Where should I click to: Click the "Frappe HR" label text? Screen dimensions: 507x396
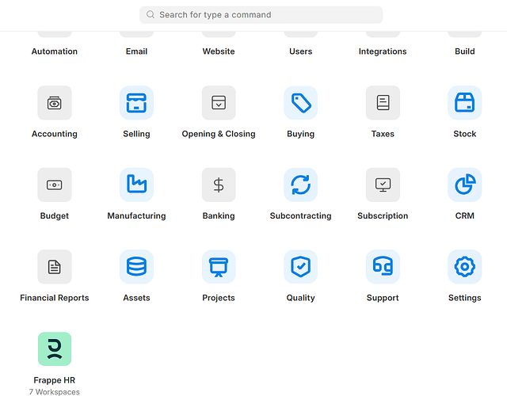tap(55, 380)
